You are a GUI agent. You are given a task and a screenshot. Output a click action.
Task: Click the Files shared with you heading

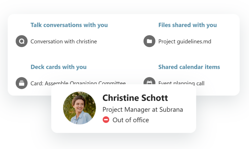(188, 25)
